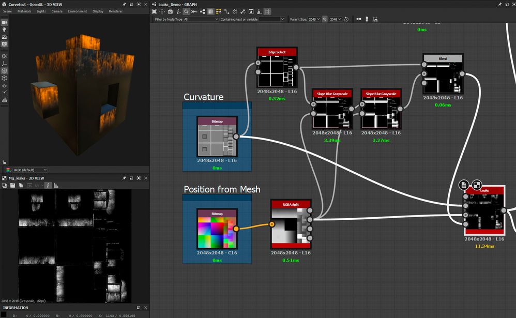Click the fit-to-view icon in graph toolbar
This screenshot has height=318, width=516.
[154, 11]
